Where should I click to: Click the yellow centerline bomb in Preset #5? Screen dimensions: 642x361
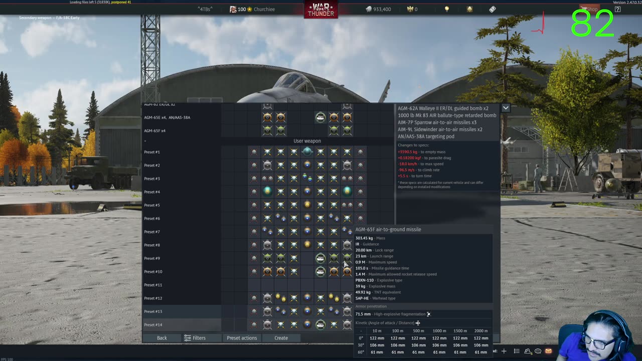pyautogui.click(x=307, y=205)
